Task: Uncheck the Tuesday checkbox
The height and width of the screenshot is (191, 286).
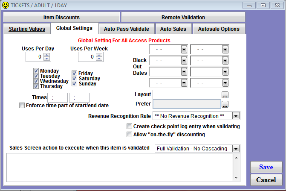Action: 36,76
